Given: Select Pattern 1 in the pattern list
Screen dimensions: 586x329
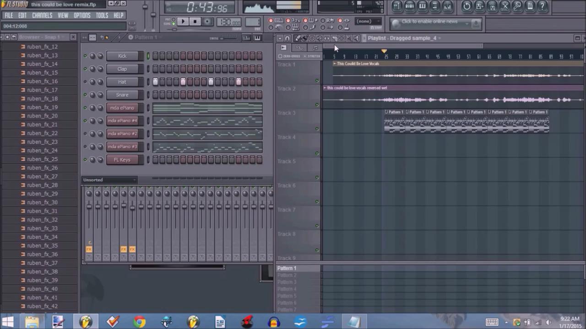Looking at the screenshot, I should tap(287, 268).
